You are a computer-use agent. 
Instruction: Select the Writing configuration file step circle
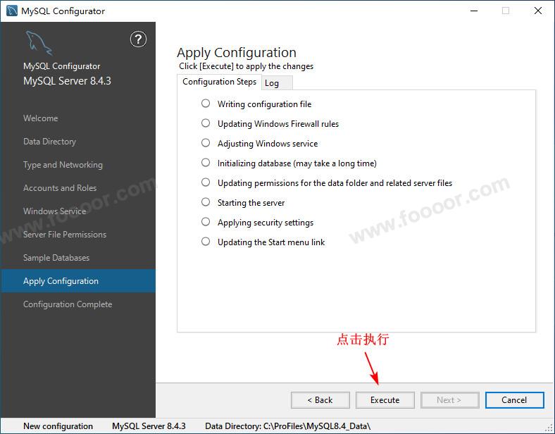(x=206, y=104)
